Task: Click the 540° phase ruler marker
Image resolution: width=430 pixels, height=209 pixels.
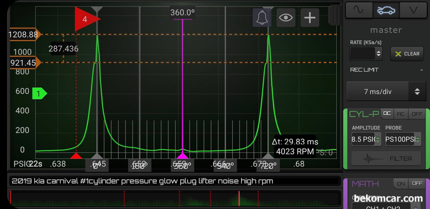Action: click(x=225, y=165)
